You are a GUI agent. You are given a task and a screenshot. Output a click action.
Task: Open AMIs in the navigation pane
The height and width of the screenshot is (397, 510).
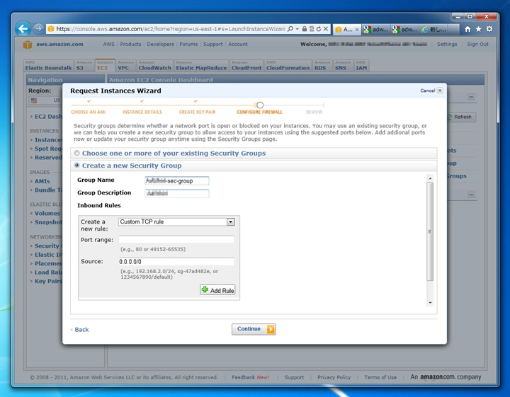[x=42, y=181]
